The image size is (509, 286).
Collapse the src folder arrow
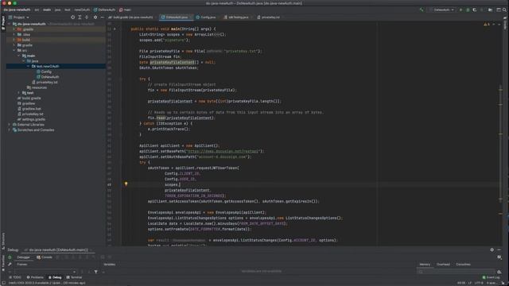point(14,50)
